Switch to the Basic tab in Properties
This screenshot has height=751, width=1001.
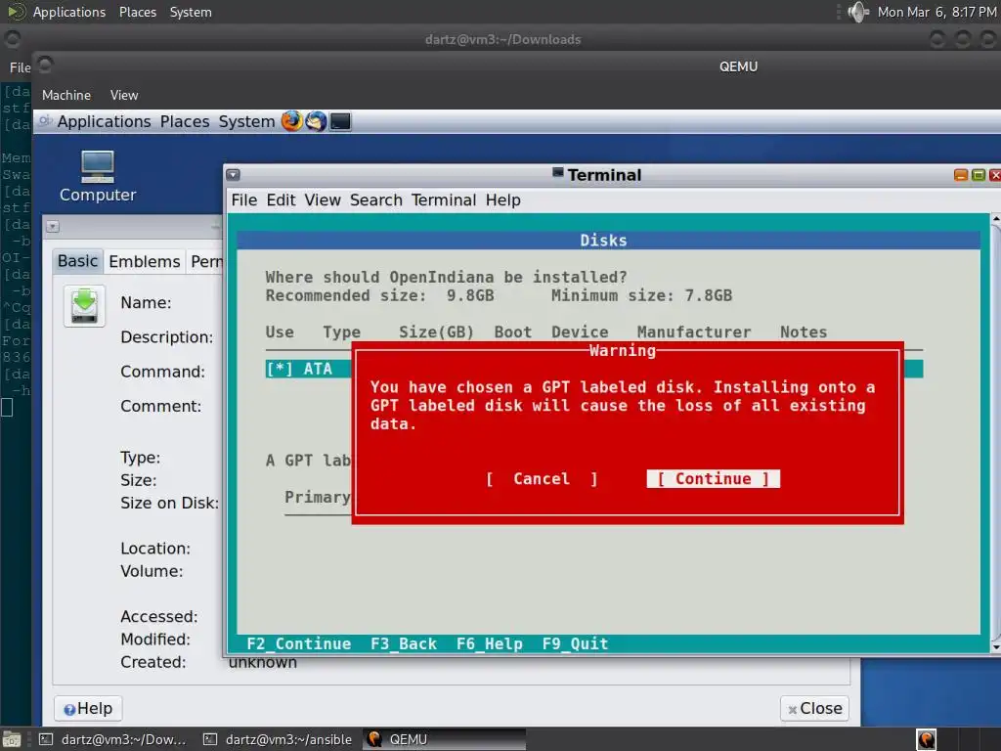pos(78,261)
